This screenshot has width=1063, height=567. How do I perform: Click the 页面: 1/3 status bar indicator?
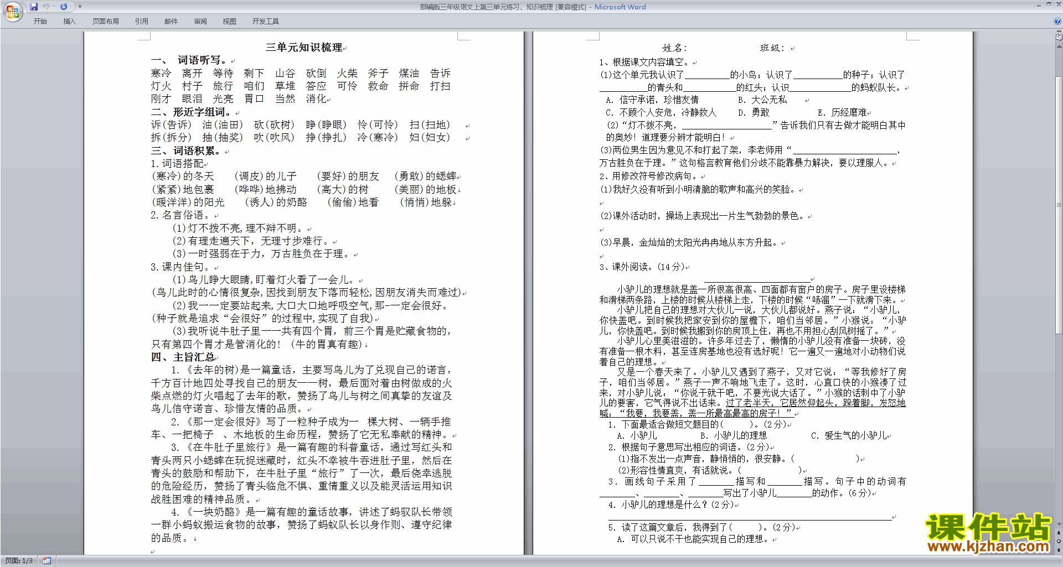(x=19, y=561)
